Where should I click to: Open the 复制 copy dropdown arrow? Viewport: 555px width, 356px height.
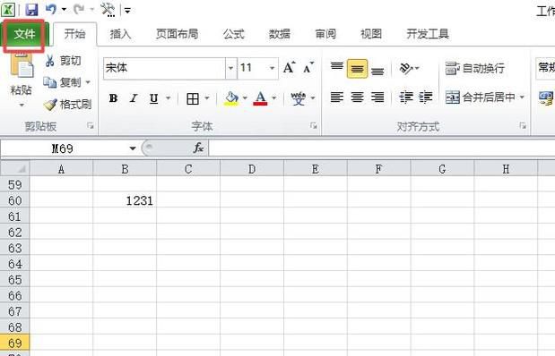88,82
